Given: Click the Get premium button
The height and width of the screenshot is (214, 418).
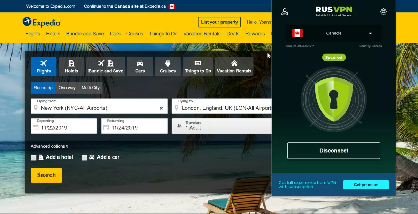Looking at the screenshot, I should point(366,185).
